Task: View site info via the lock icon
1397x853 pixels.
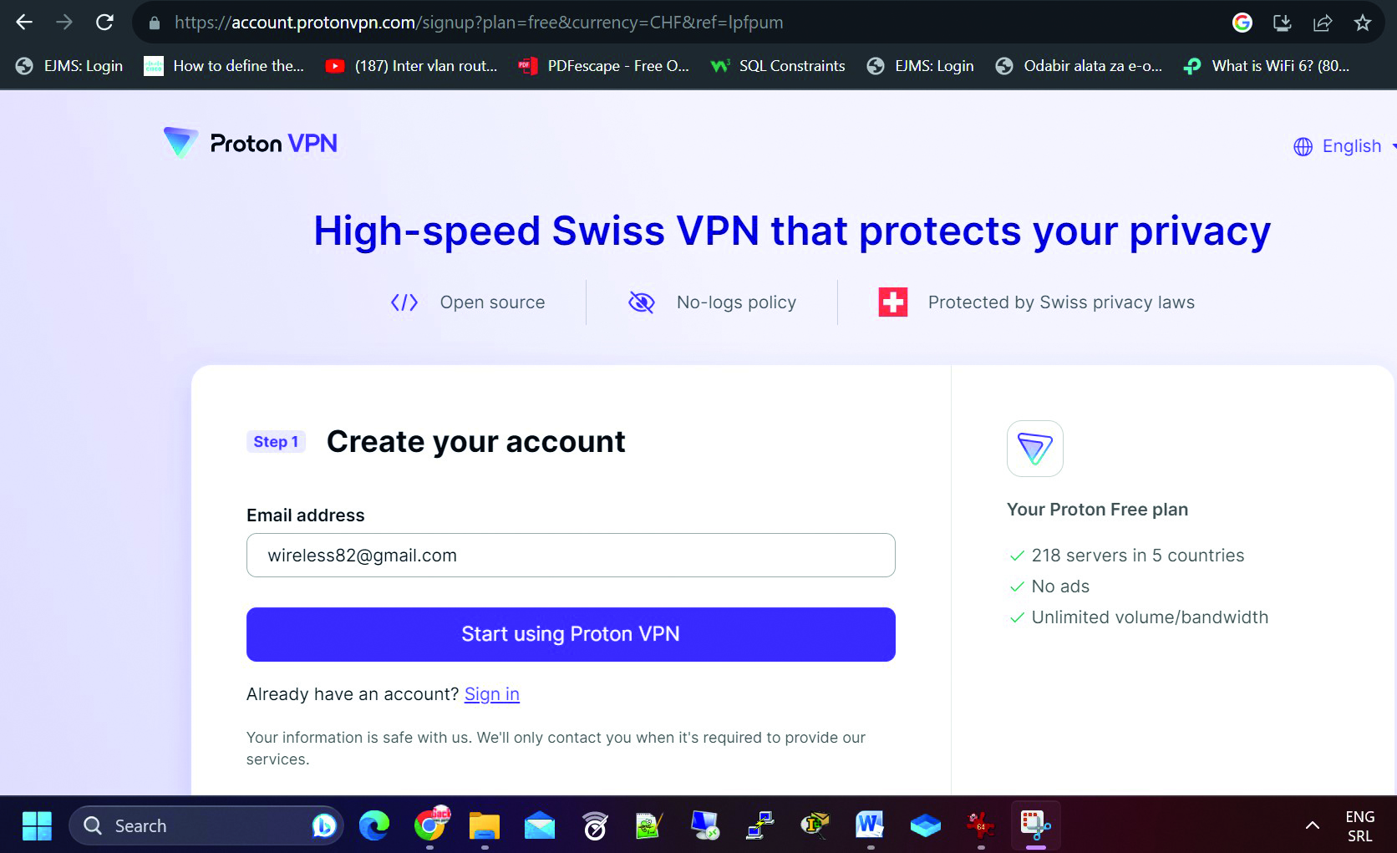Action: tap(155, 23)
